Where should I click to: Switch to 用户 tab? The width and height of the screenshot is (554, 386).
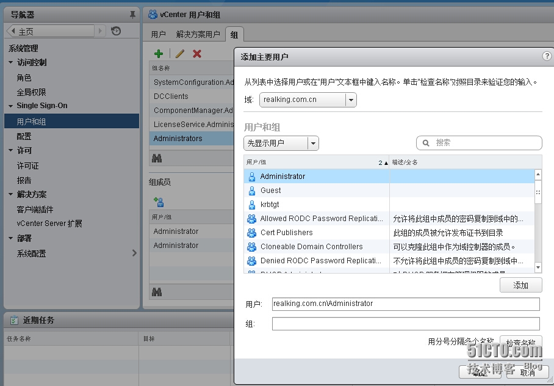(158, 34)
